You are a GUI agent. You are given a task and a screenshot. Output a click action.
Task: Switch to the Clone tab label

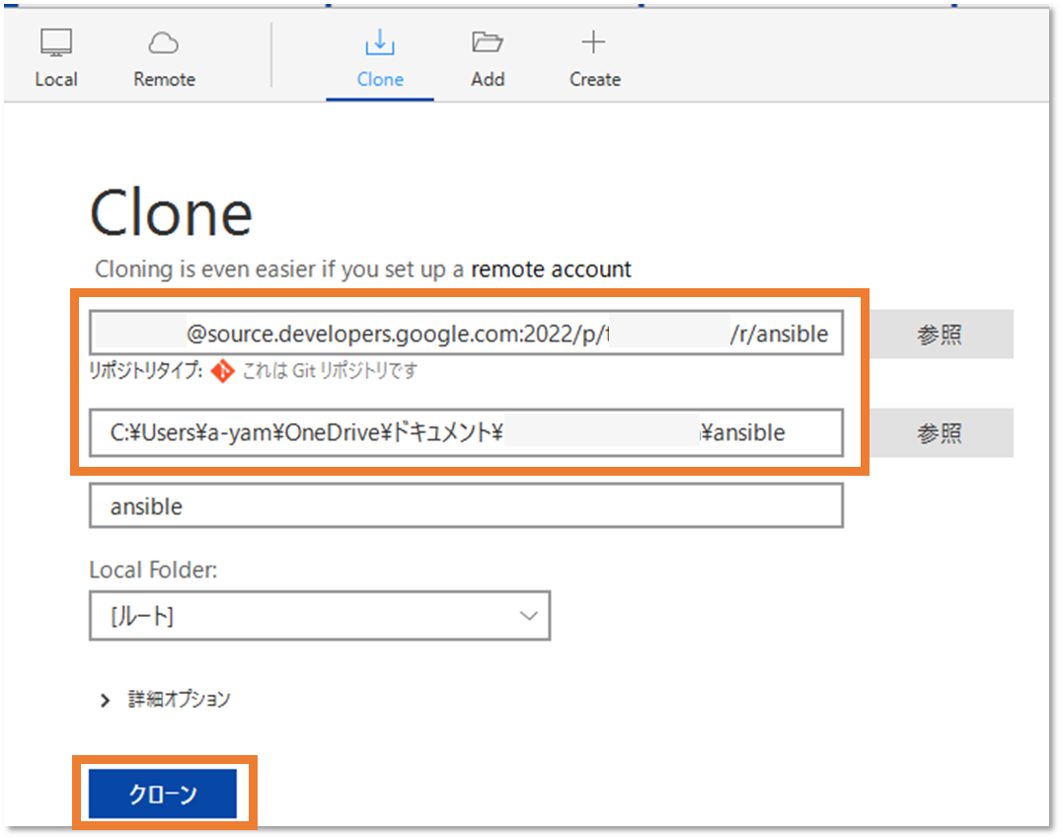(x=380, y=79)
